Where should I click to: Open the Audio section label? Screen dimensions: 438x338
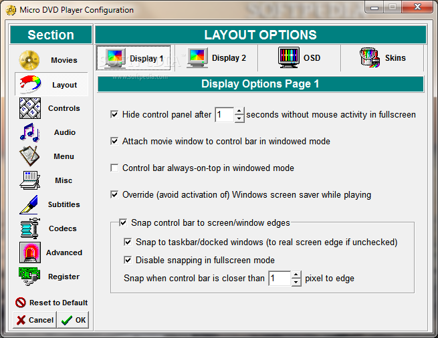click(x=65, y=132)
